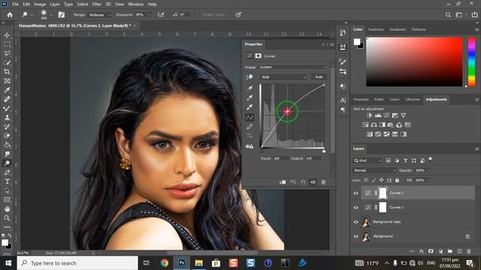Add an Invert adjustment
Image resolution: width=481 pixels, height=270 pixels.
pos(370,134)
